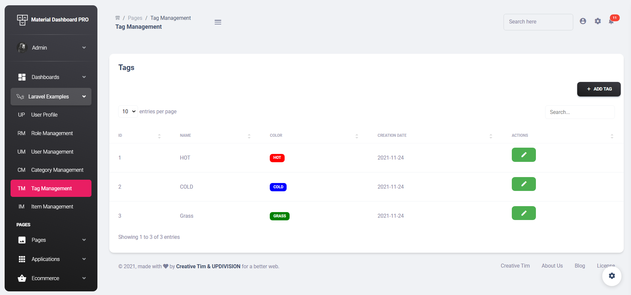The image size is (631, 295).
Task: Edit the HOT tag with the pencil button
Action: click(x=523, y=155)
